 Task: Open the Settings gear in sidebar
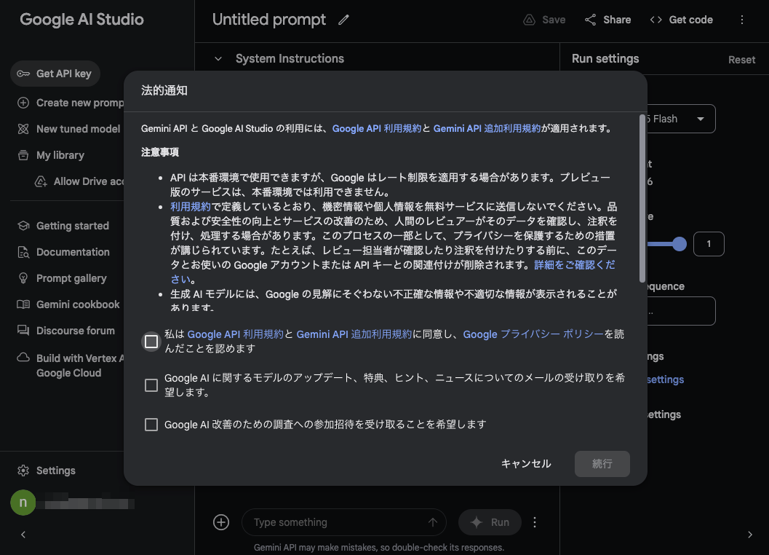point(23,471)
